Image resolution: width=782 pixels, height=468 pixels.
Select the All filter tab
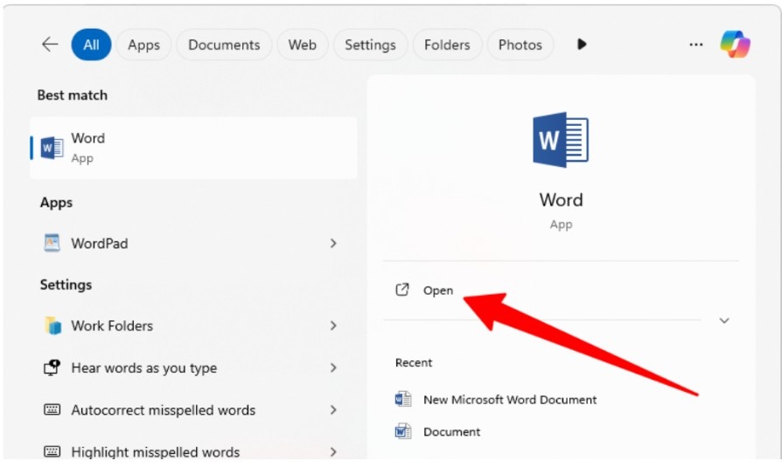[91, 45]
